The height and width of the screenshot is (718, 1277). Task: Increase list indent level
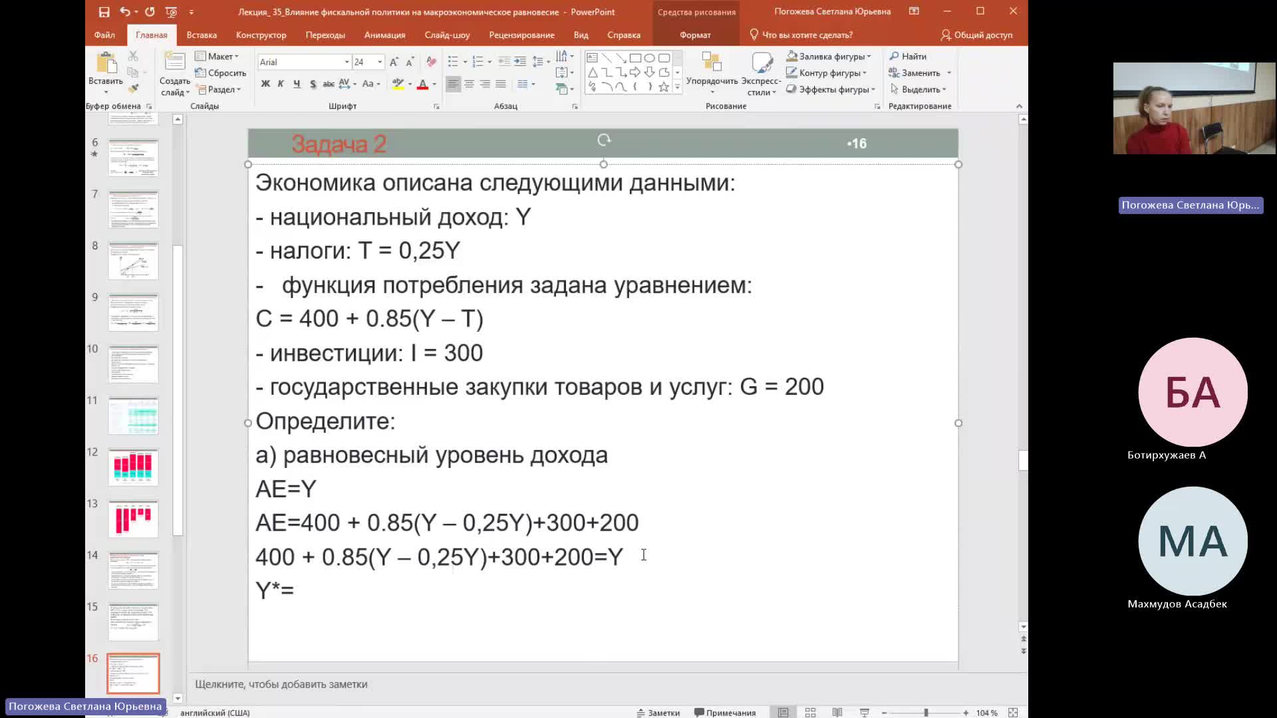[520, 62]
